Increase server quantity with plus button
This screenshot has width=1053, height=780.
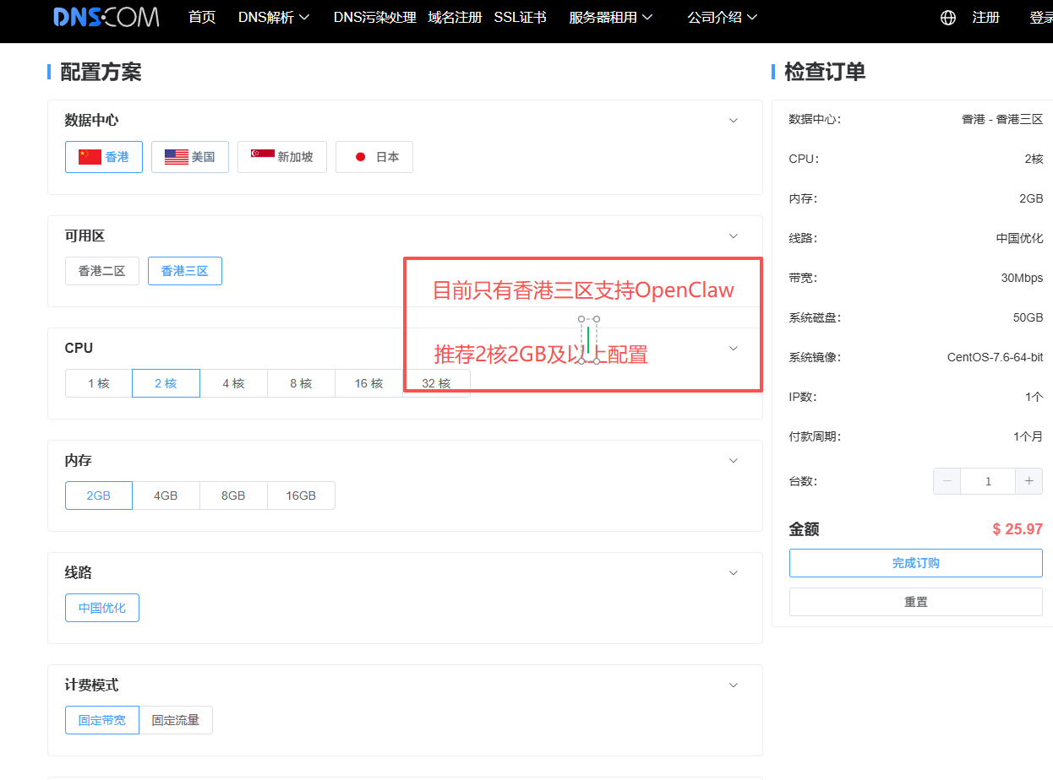tap(1028, 481)
